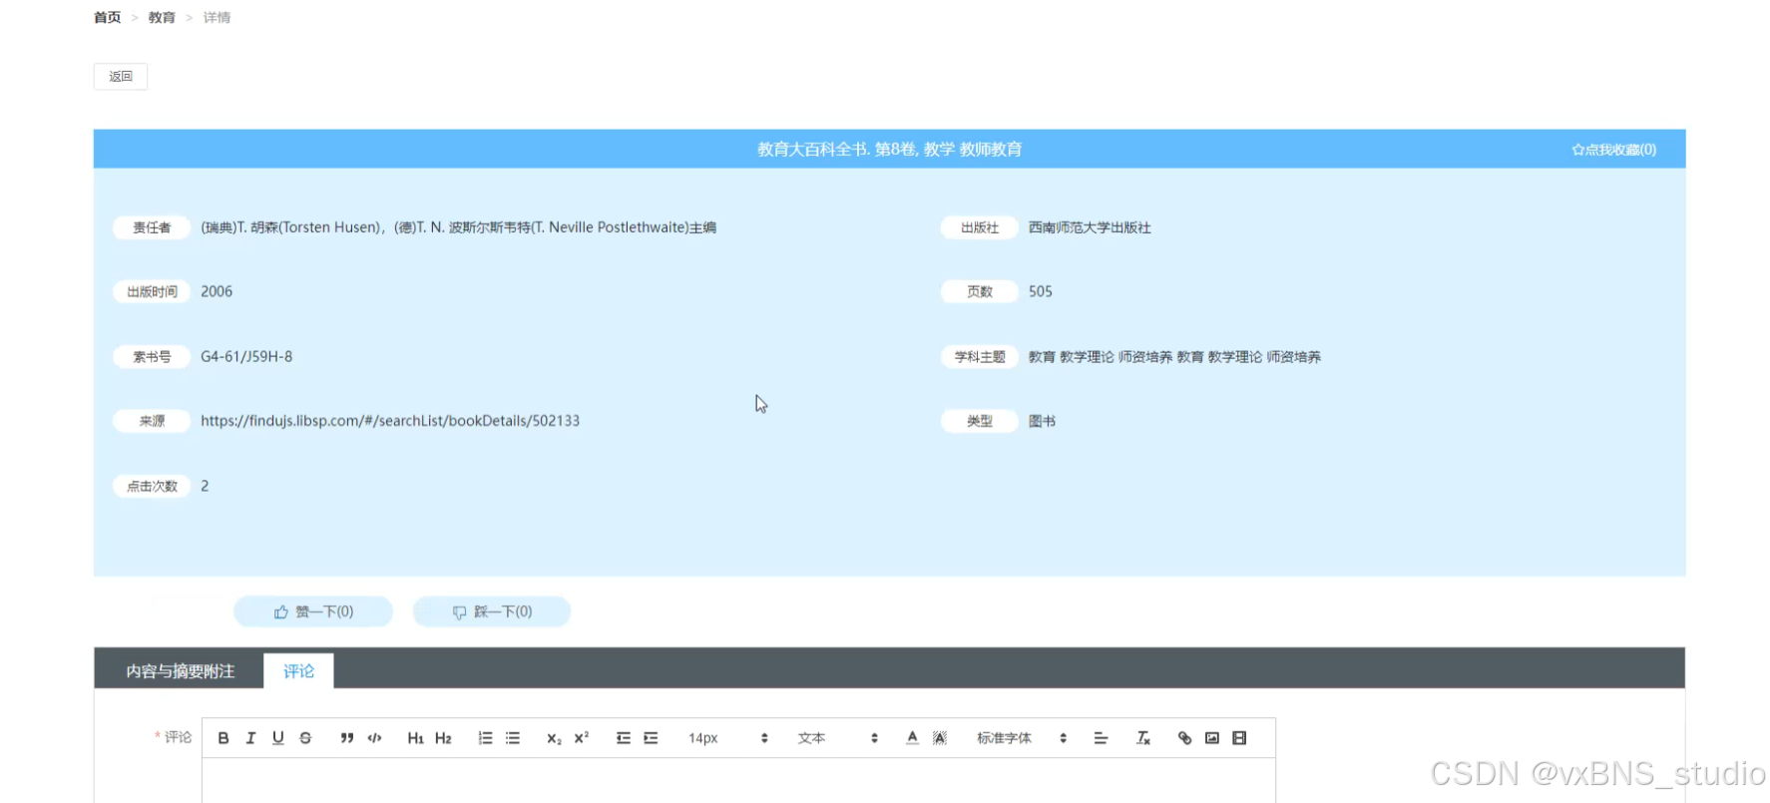
Task: Click the 出版社 label tag
Action: (980, 227)
